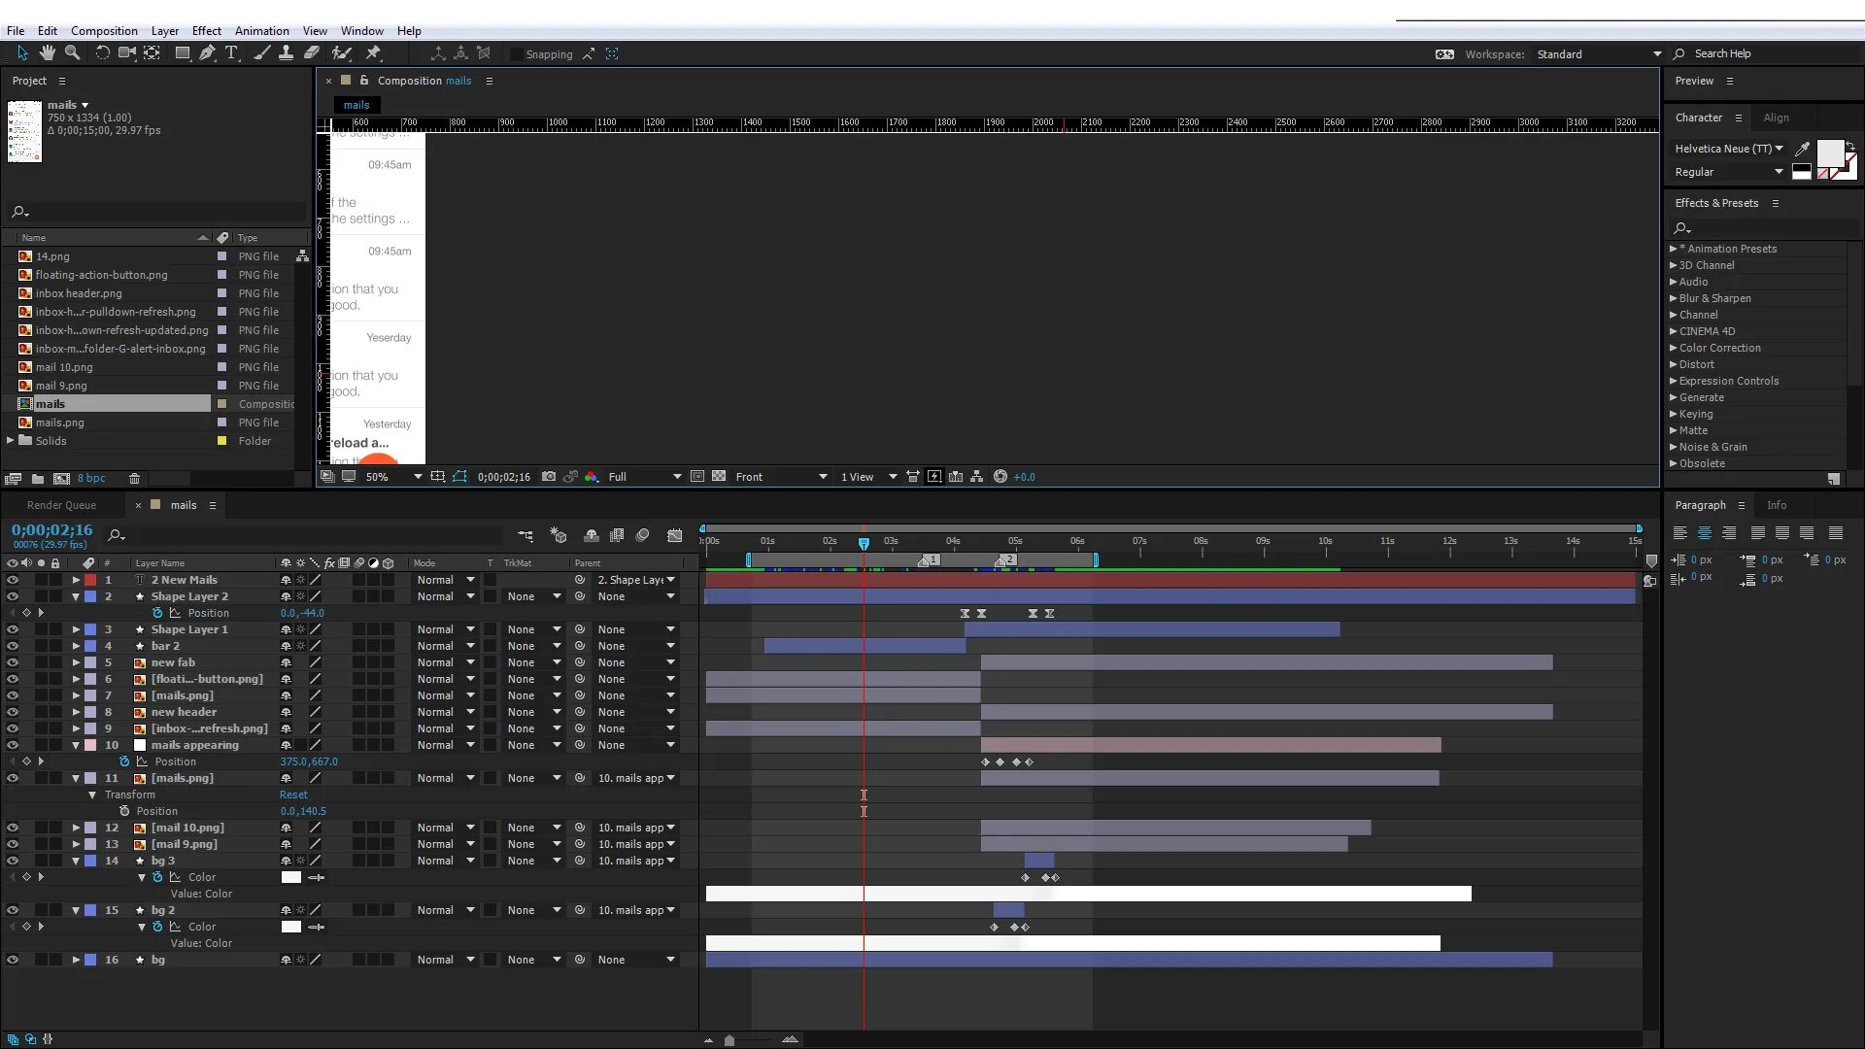The height and width of the screenshot is (1049, 1865).
Task: Switch to the Render Queue tab
Action: click(61, 505)
